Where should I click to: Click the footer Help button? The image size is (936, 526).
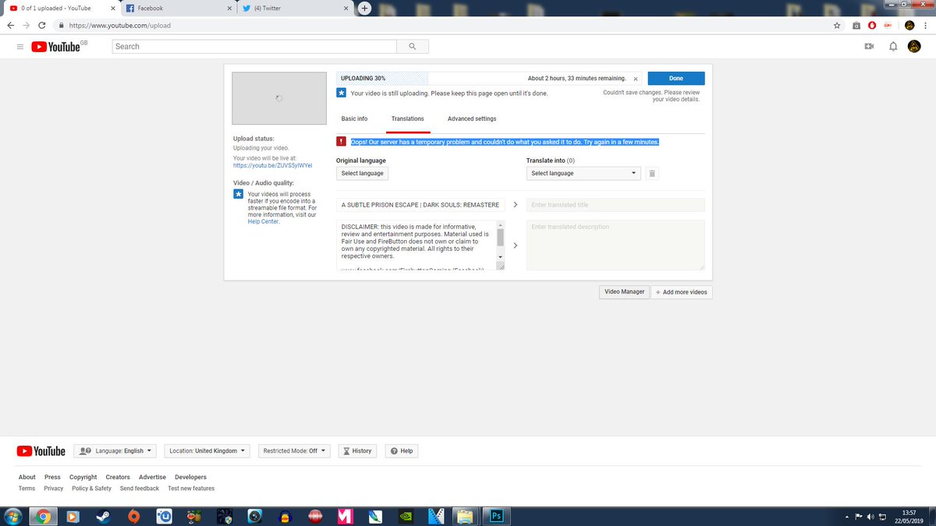(x=402, y=451)
